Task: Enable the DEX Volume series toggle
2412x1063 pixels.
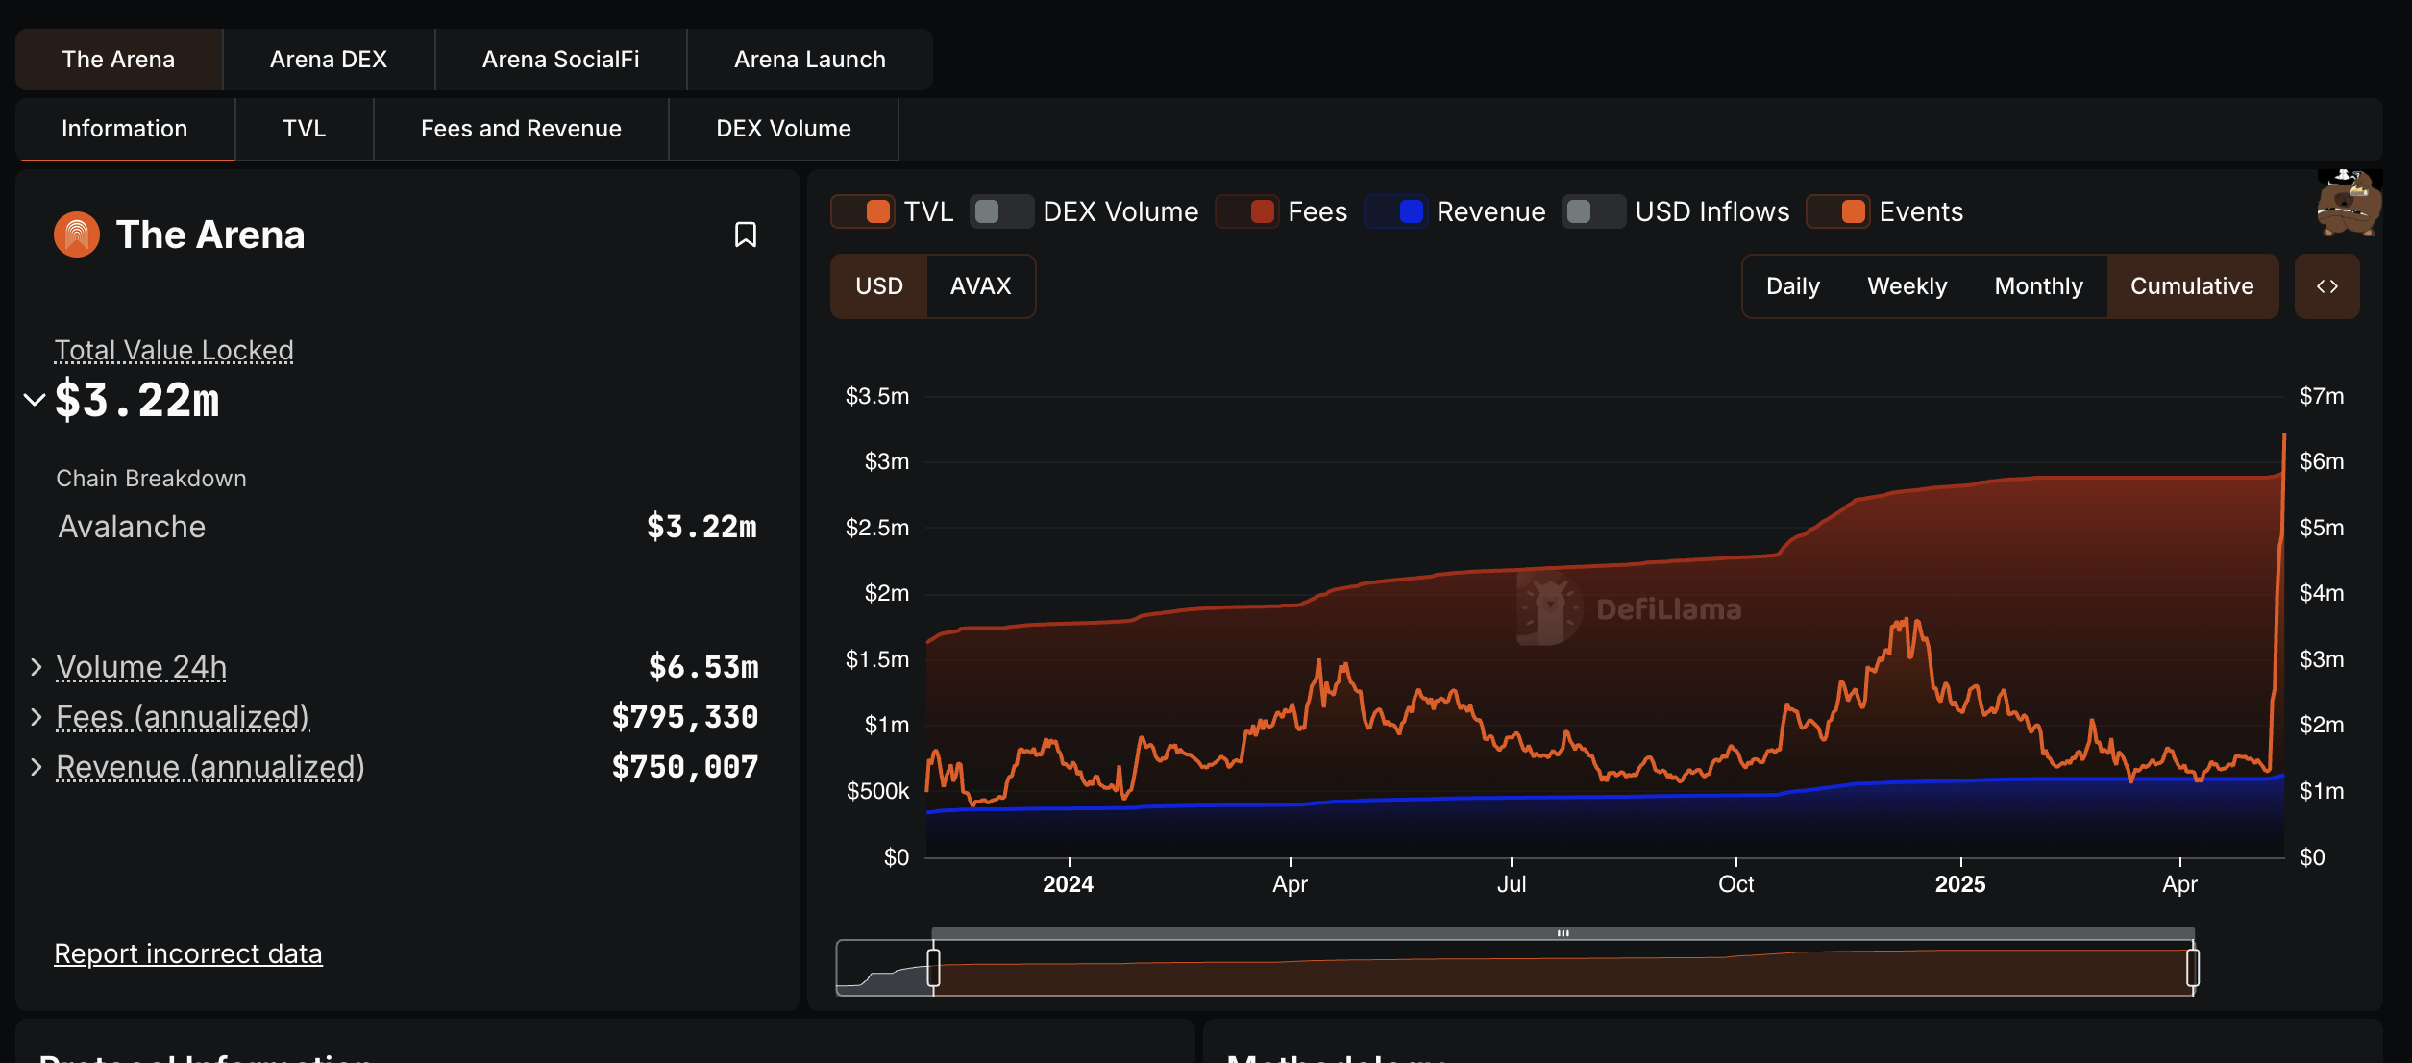Action: coord(1001,211)
